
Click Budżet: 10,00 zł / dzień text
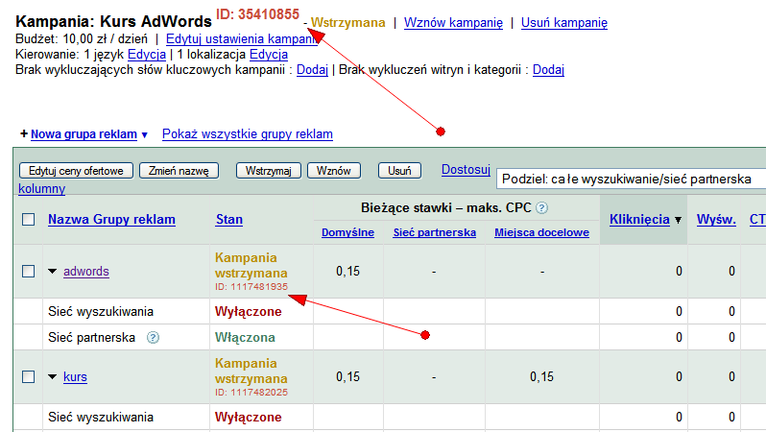81,38
